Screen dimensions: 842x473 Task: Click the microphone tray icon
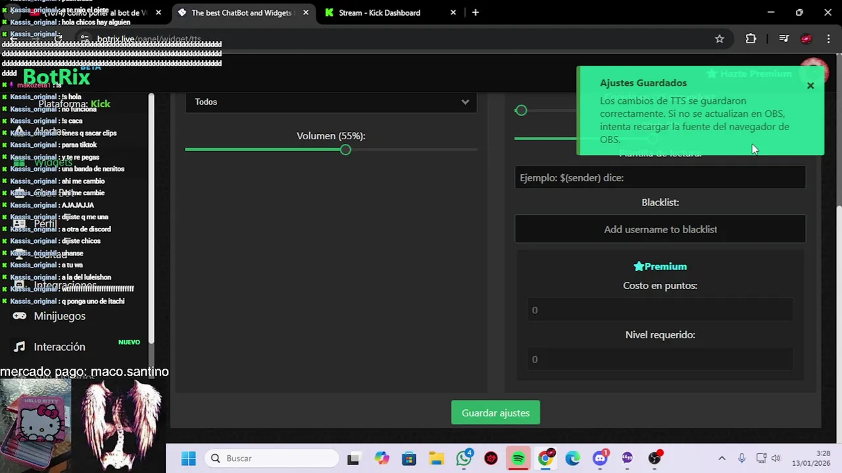click(x=741, y=459)
